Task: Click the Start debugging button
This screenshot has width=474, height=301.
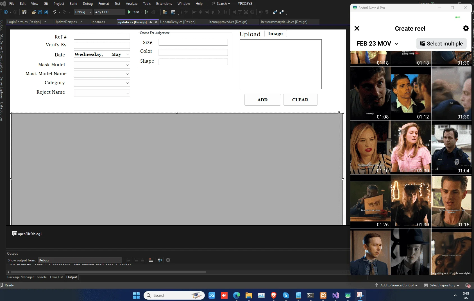Action: (133, 12)
